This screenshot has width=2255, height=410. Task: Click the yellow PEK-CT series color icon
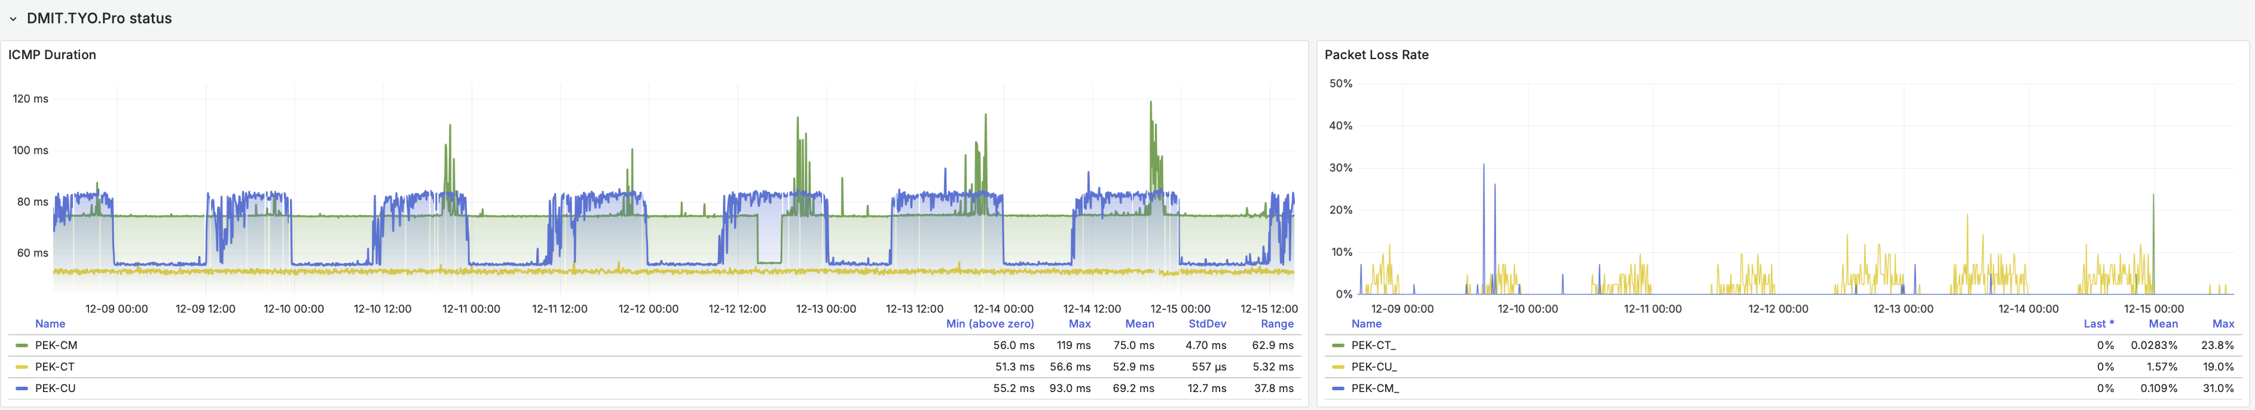click(22, 367)
